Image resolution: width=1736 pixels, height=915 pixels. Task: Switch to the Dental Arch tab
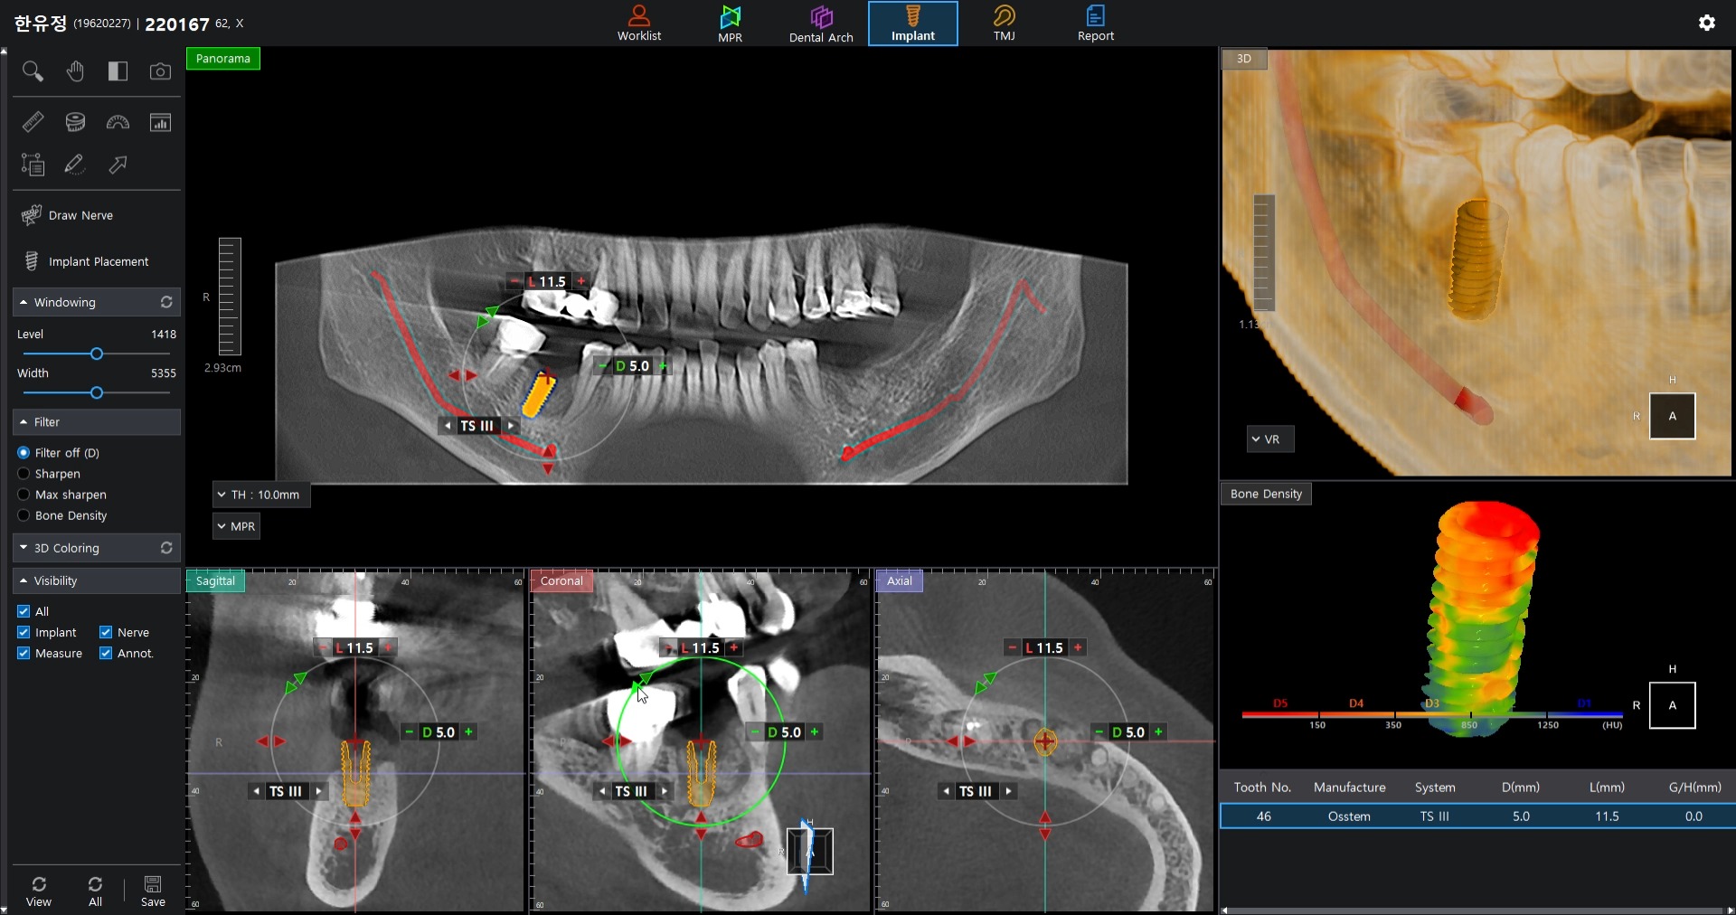821,24
